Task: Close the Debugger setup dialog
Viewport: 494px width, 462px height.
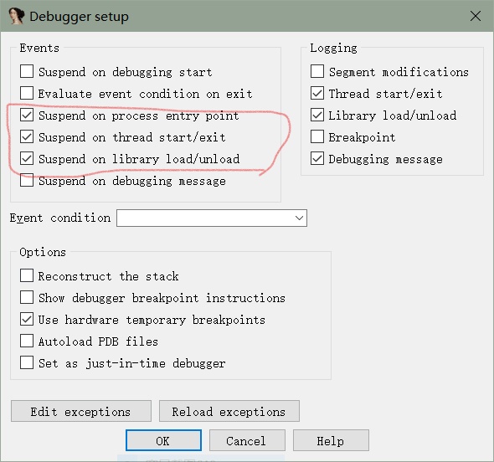Action: pos(476,16)
